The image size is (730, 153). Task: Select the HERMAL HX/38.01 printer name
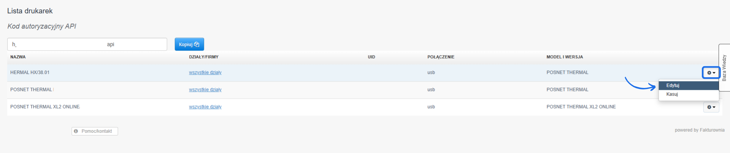coord(30,72)
